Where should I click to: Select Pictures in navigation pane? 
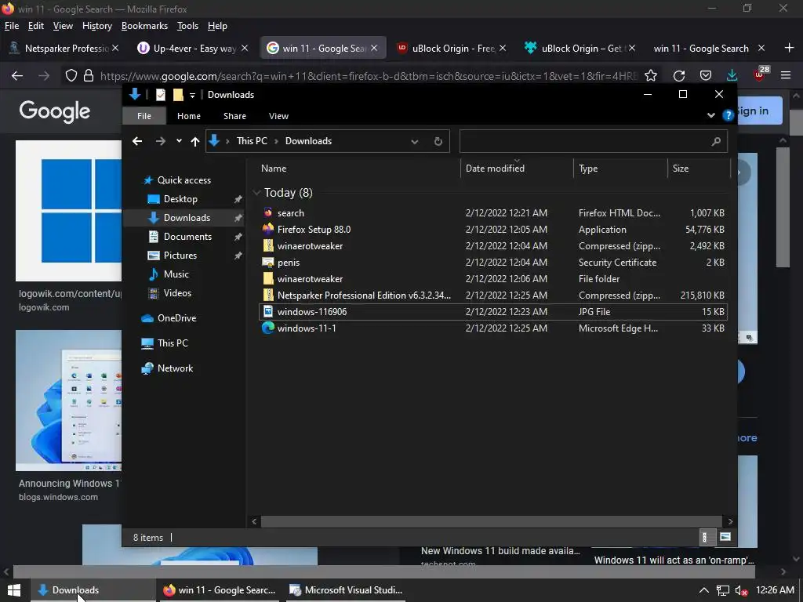(x=180, y=256)
